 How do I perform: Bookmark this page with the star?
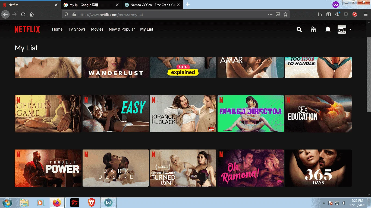click(285, 15)
